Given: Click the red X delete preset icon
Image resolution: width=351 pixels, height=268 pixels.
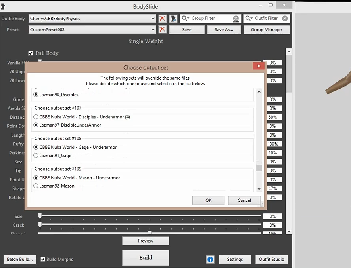Looking at the screenshot, I should click(162, 30).
